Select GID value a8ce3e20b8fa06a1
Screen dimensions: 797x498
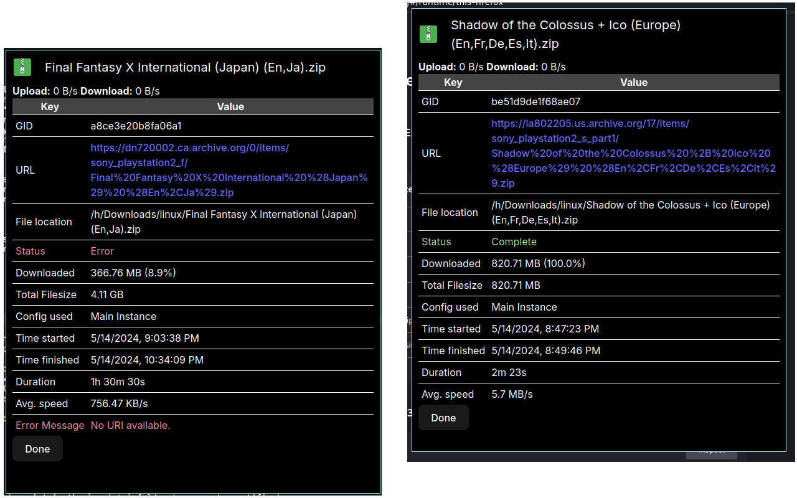point(136,126)
